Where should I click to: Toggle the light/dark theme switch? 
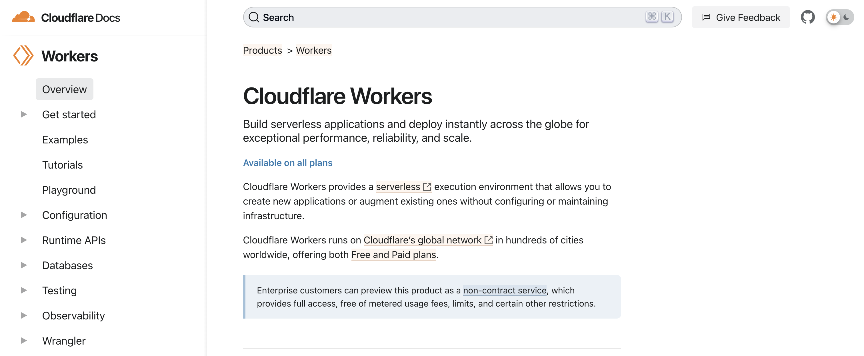coord(840,17)
